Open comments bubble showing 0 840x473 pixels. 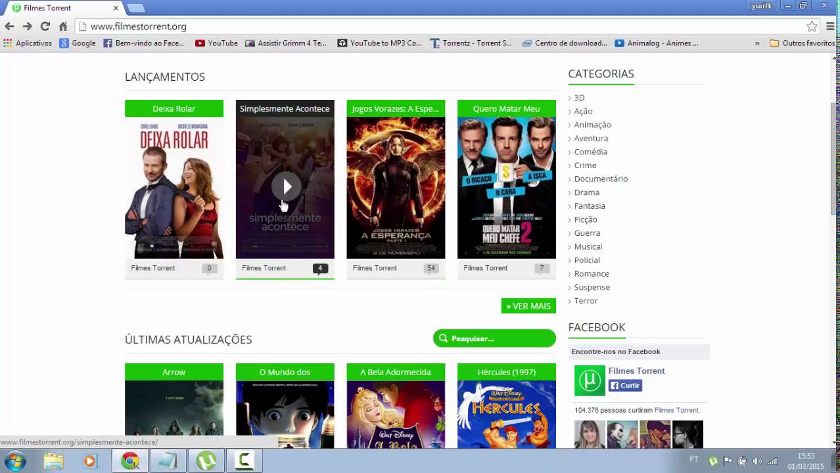(210, 268)
